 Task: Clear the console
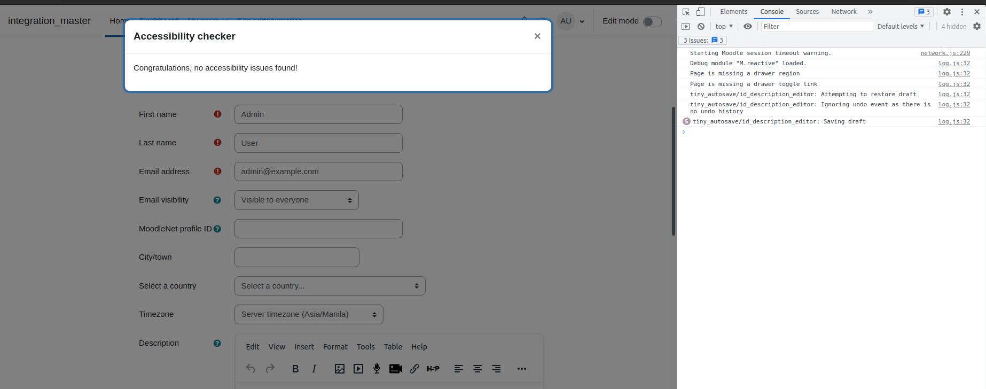701,26
